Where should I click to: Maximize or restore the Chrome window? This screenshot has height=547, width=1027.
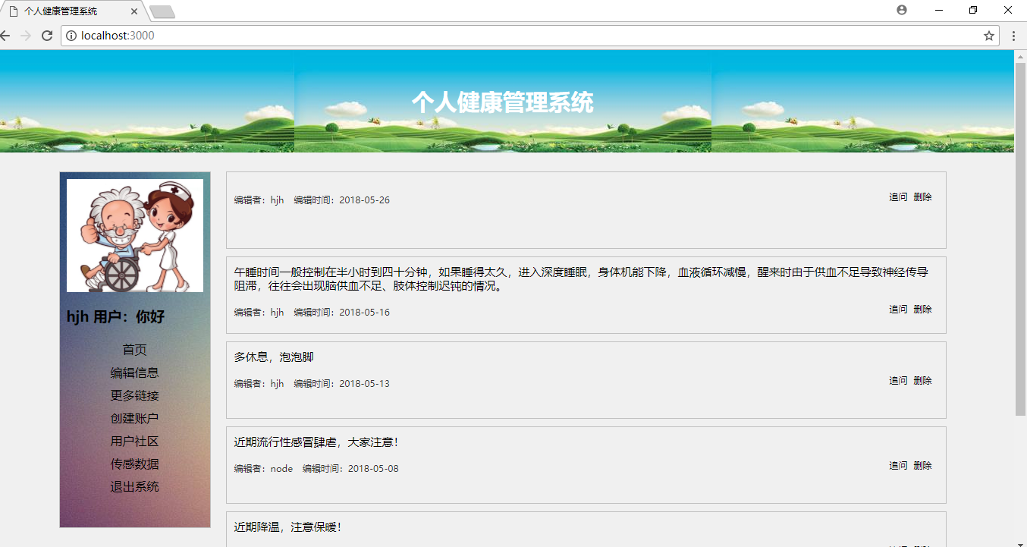pyautogui.click(x=973, y=10)
